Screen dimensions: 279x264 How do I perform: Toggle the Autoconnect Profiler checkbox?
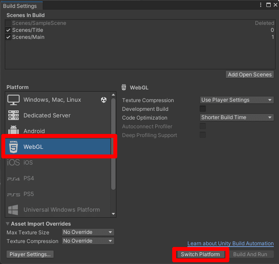point(203,126)
